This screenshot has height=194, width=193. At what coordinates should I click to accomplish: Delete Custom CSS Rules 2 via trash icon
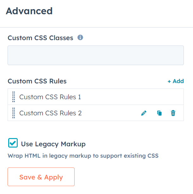(173, 113)
